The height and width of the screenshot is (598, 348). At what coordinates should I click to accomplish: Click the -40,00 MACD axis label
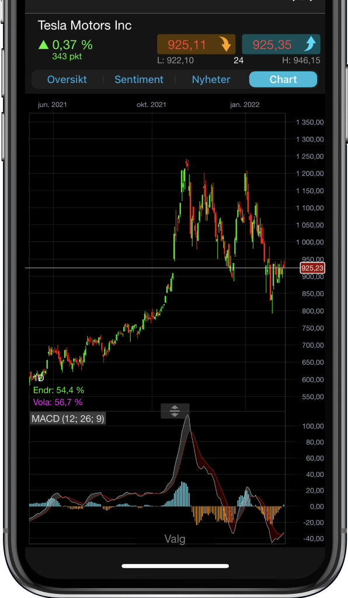click(x=314, y=538)
